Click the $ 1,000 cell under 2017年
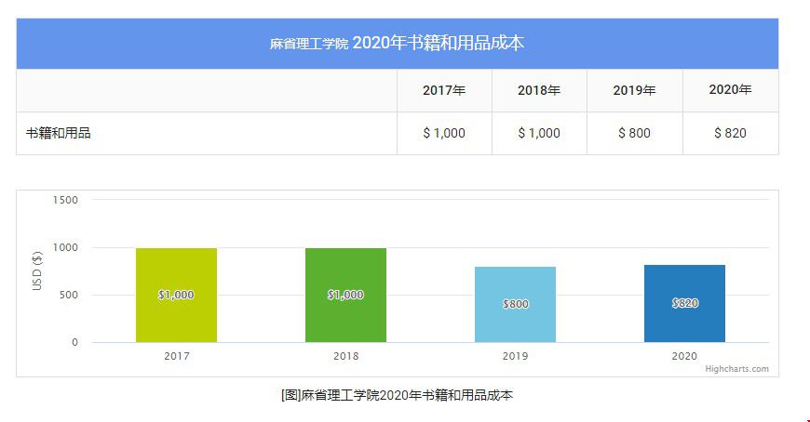The width and height of the screenshot is (810, 422). [x=444, y=133]
